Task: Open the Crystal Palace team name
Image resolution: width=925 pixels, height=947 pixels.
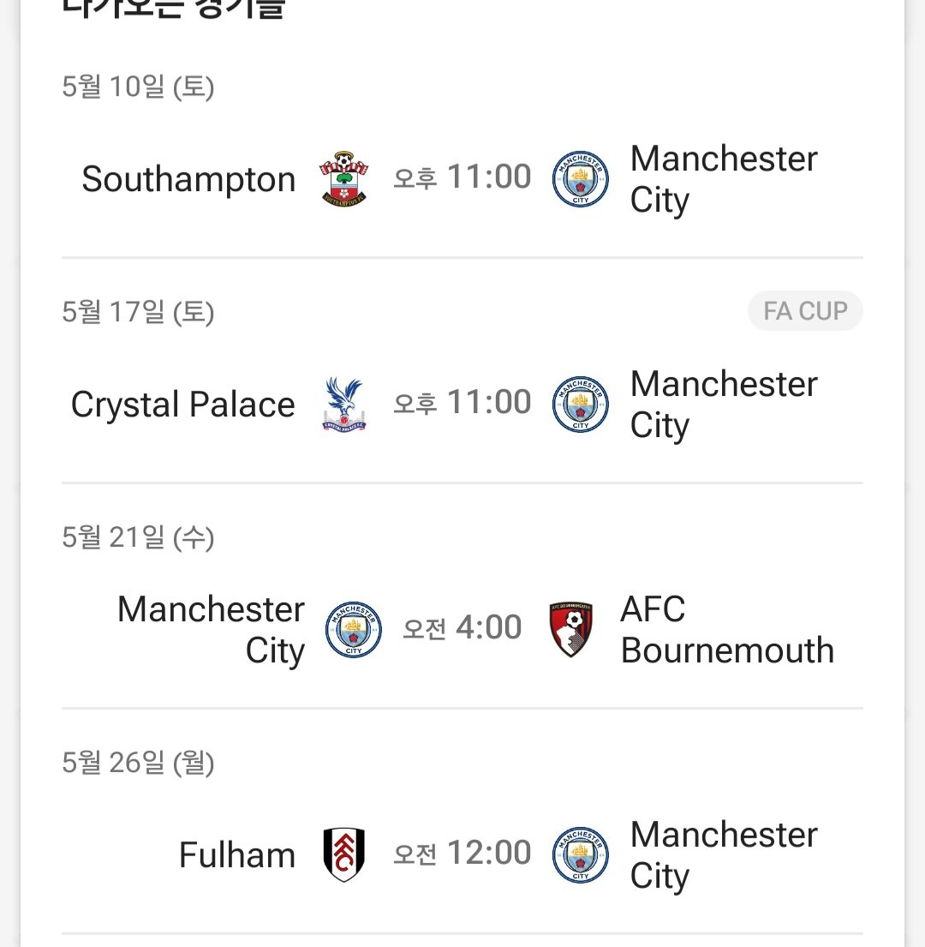Action: pyautogui.click(x=182, y=405)
